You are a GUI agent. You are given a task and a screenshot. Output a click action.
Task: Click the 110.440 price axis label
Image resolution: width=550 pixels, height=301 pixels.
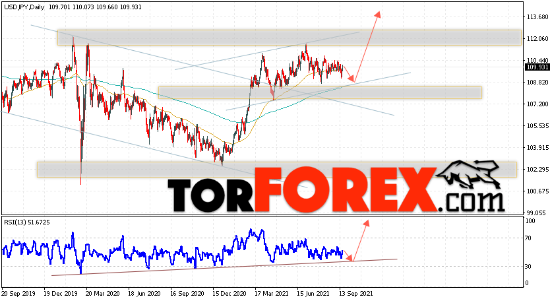537,61
